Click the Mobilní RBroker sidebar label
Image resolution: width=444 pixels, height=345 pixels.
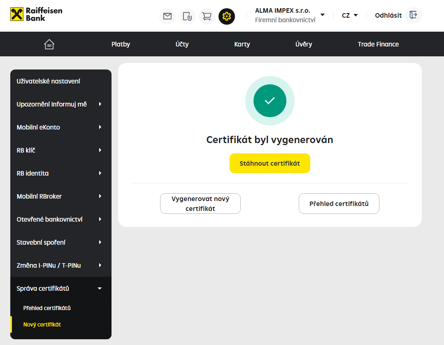(x=39, y=196)
